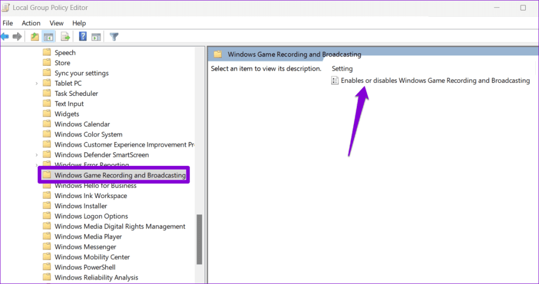The image size is (539, 284).
Task: Click the Export List toolbar icon
Action: pos(65,36)
